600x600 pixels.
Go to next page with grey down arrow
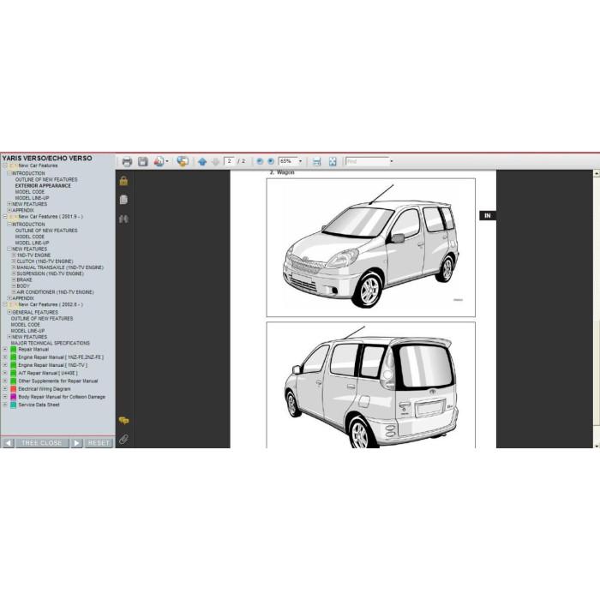click(x=215, y=162)
